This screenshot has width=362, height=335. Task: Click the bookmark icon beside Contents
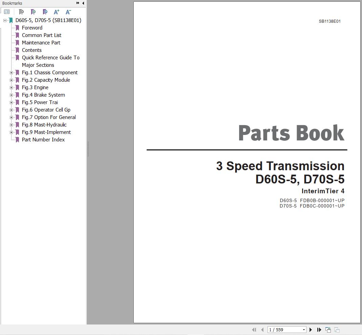17,50
